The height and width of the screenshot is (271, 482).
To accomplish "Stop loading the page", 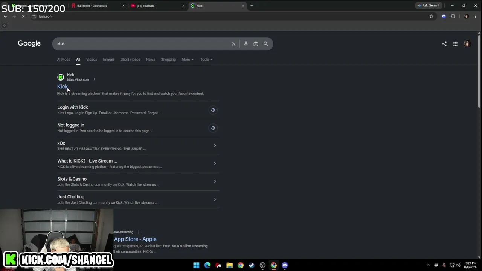I will 23,16.
